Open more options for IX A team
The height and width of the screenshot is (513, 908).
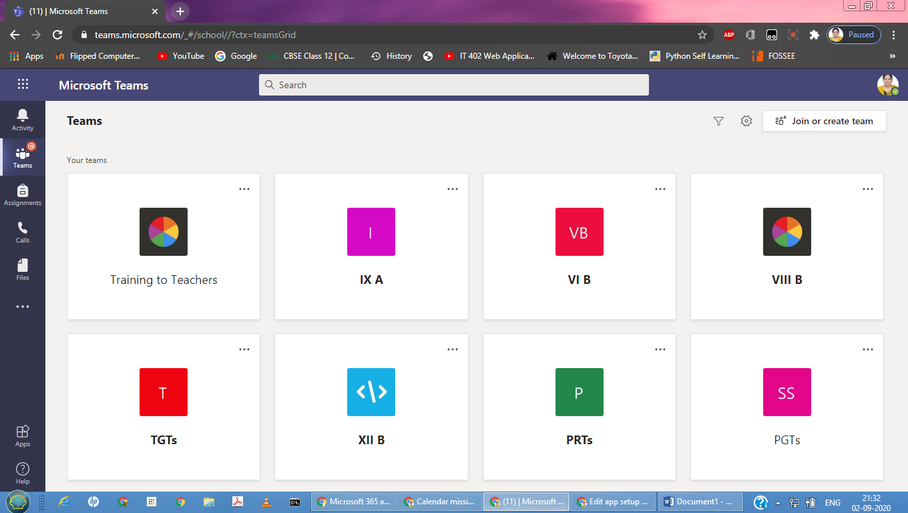(453, 189)
